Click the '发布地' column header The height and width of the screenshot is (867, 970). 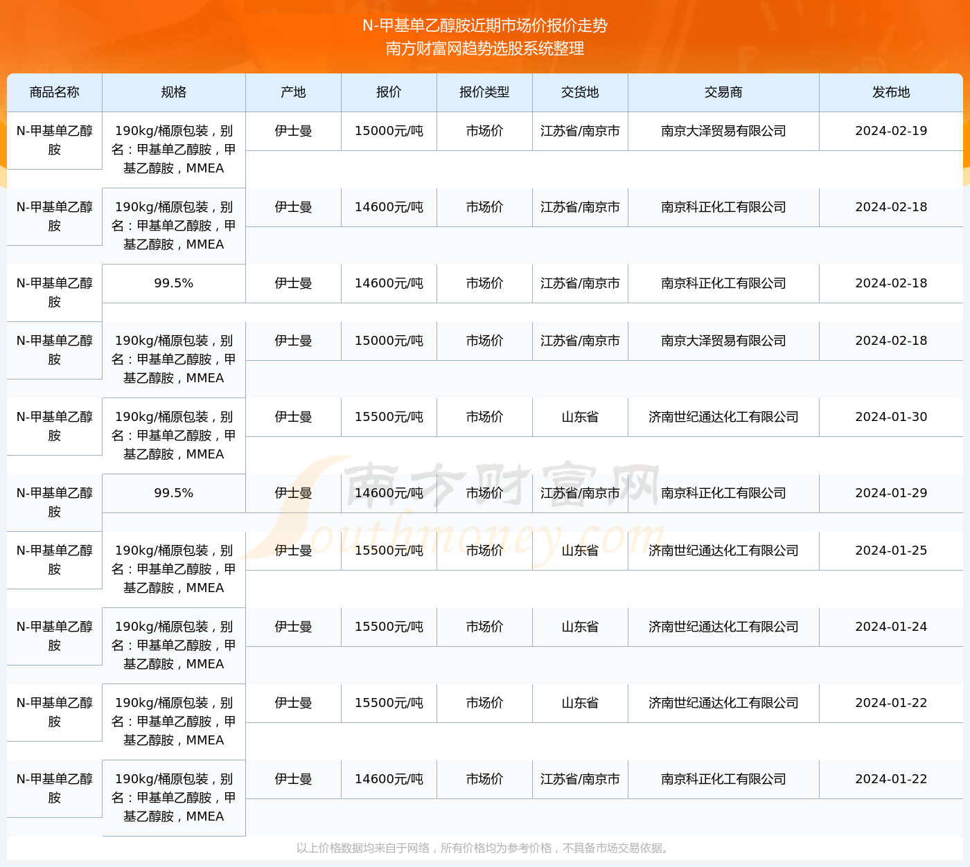point(891,92)
